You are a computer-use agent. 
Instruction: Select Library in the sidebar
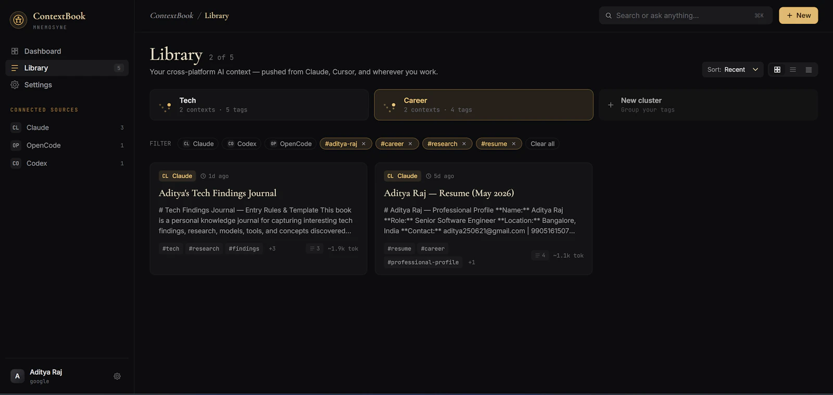(x=67, y=68)
